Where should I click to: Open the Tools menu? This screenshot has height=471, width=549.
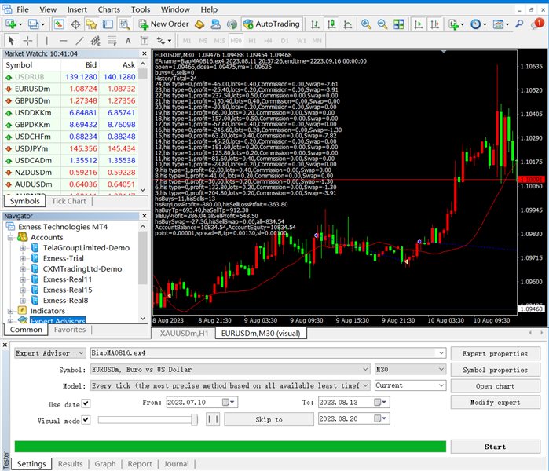coord(141,9)
